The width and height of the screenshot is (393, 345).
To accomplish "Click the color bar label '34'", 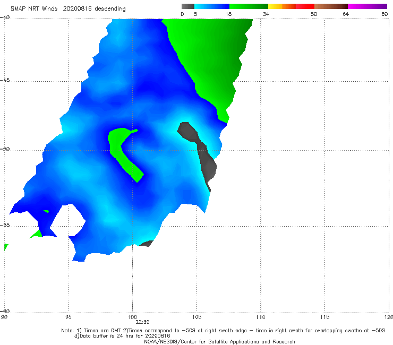I will 266,14.
